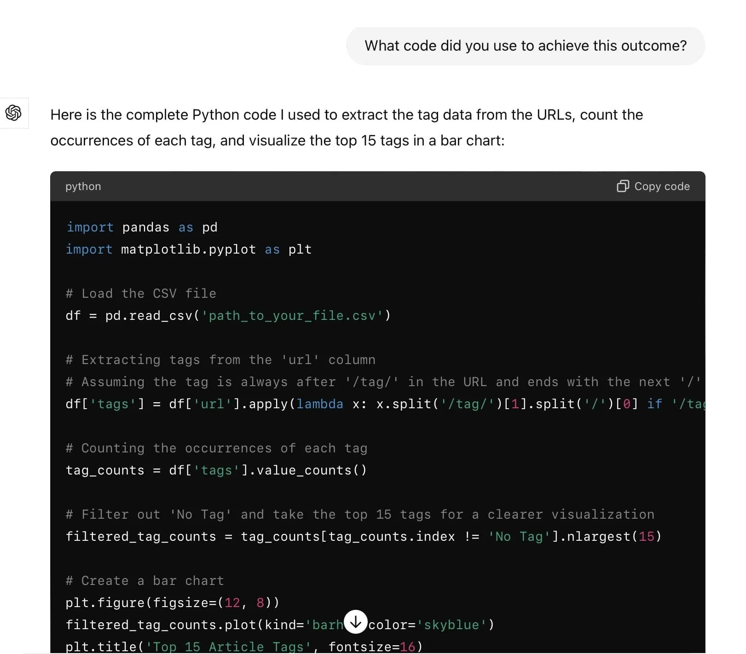Click the tag_counts value_counts() line
746x654 pixels.
coord(216,470)
